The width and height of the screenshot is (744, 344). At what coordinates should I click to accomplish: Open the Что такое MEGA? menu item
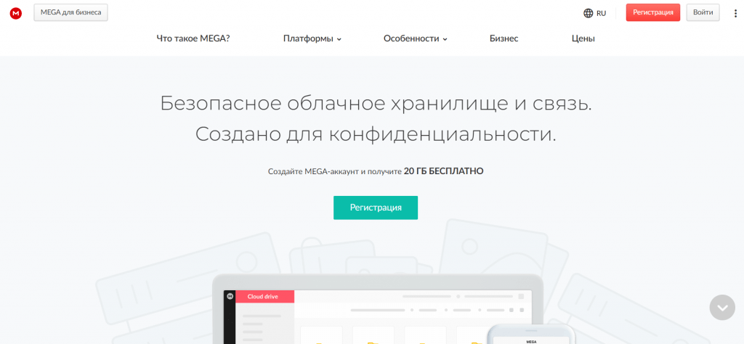[x=193, y=38]
